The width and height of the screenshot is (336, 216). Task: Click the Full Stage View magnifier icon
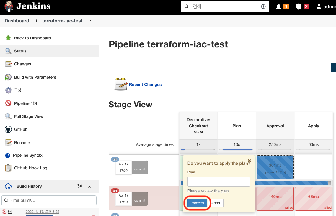tap(8, 116)
